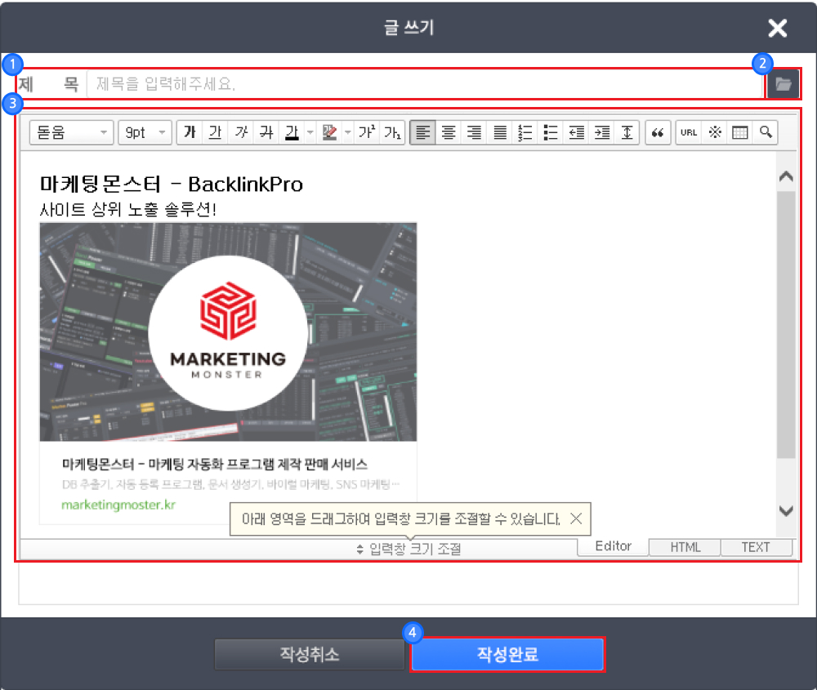Click the 작성완료 submit button
Screen dimensions: 817x690
(507, 655)
